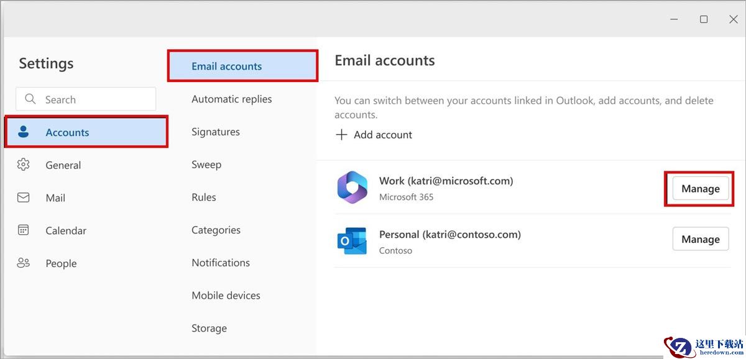Click the General gear icon
This screenshot has width=746, height=359.
pyautogui.click(x=24, y=165)
